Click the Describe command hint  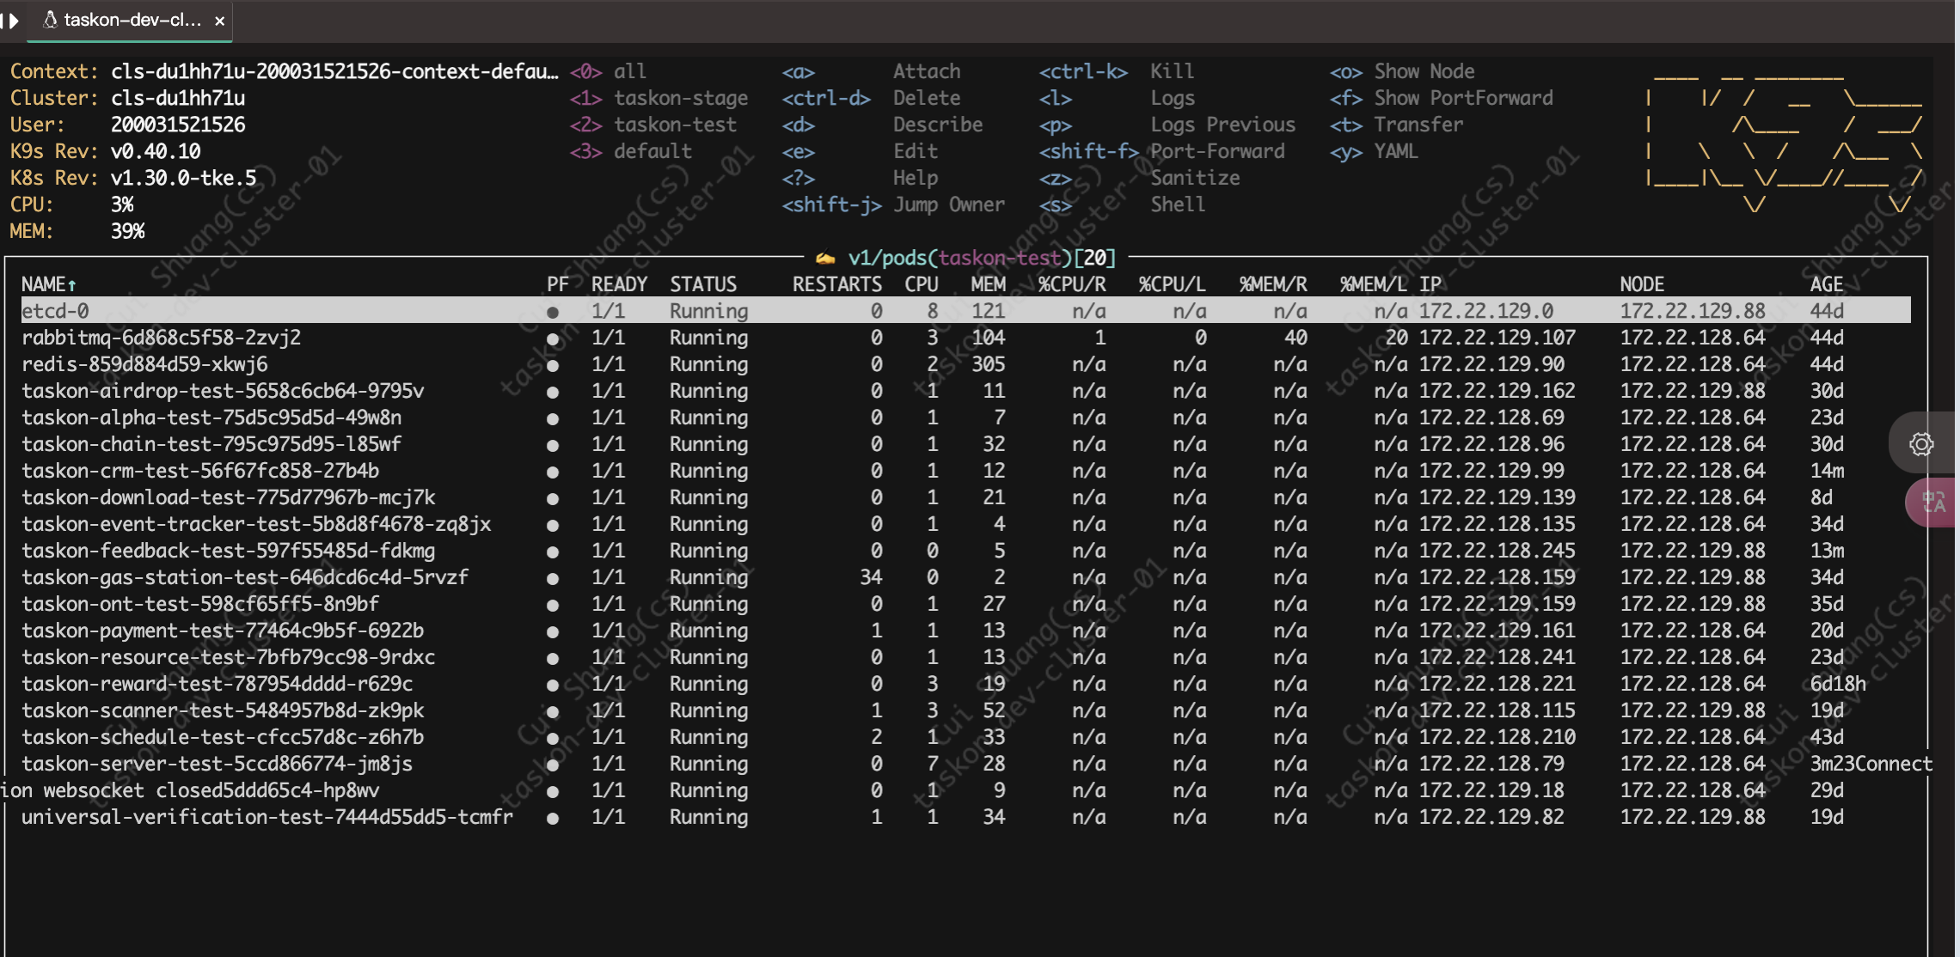937,125
